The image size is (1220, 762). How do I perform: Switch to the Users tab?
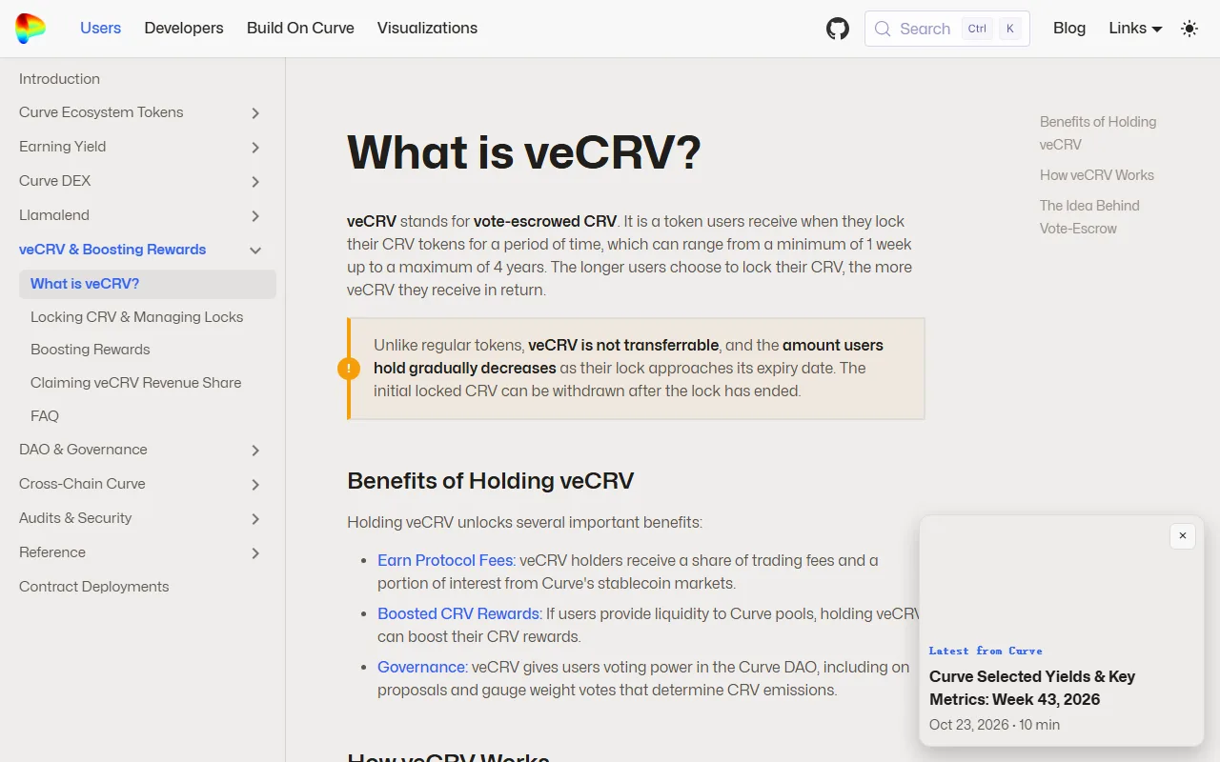click(x=100, y=29)
